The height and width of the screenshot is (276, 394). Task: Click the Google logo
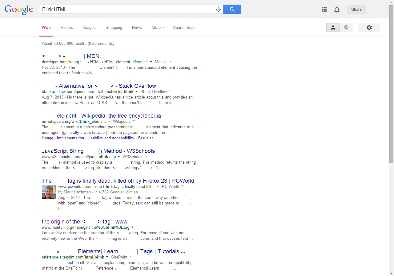(19, 10)
